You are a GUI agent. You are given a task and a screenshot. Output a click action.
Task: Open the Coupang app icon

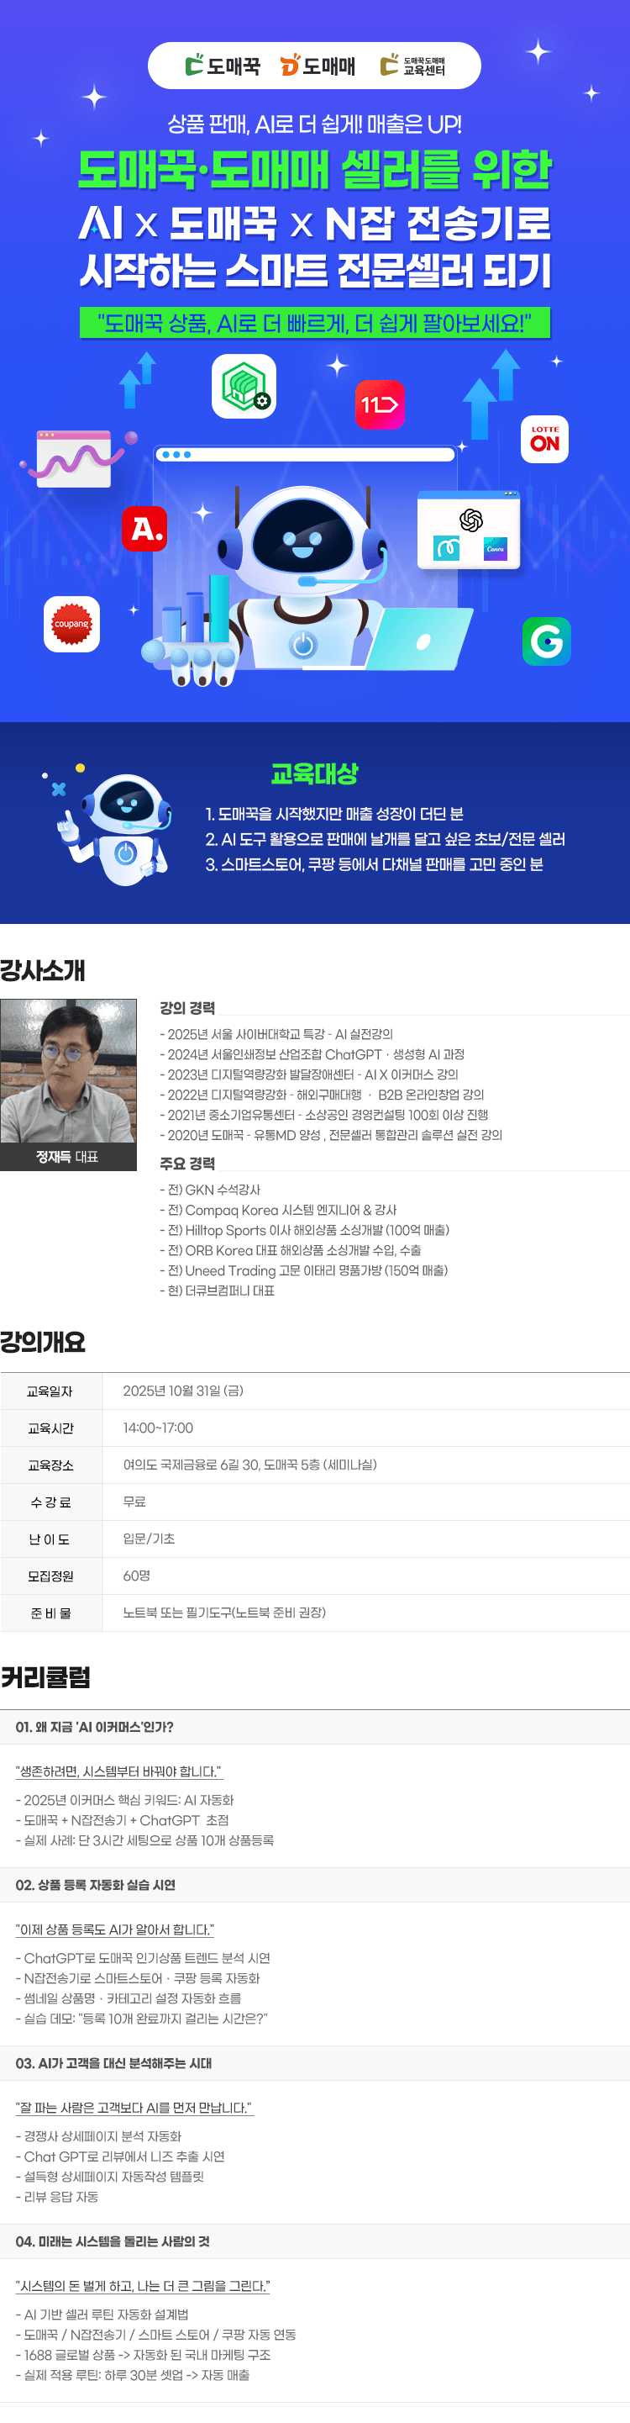[71, 624]
